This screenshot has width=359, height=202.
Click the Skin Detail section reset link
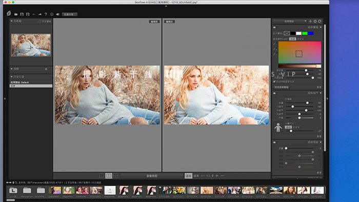[x=319, y=136]
